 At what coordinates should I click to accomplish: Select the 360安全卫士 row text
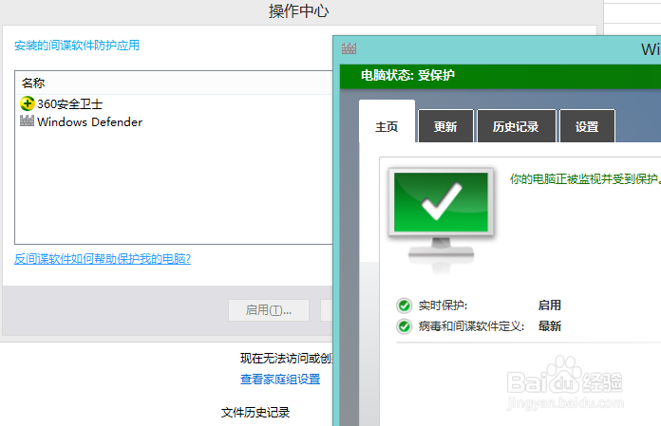pyautogui.click(x=70, y=103)
